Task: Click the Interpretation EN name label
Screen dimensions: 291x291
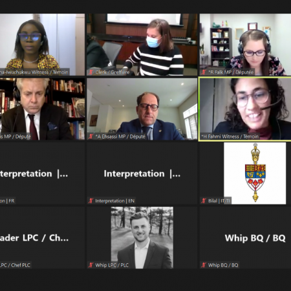Action: click(115, 201)
